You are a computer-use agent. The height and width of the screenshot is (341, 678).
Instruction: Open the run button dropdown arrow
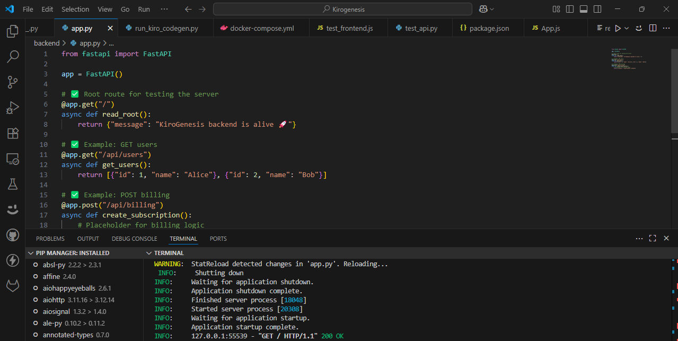pyautogui.click(x=627, y=28)
